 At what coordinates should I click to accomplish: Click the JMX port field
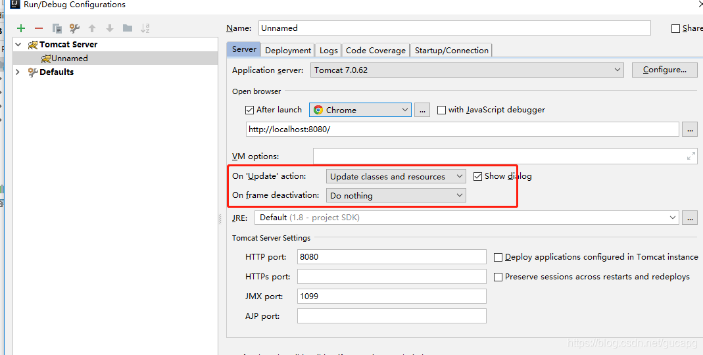click(391, 296)
